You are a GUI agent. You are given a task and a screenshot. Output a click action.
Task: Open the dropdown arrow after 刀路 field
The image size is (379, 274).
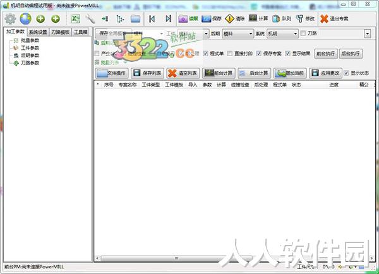[x=368, y=33]
